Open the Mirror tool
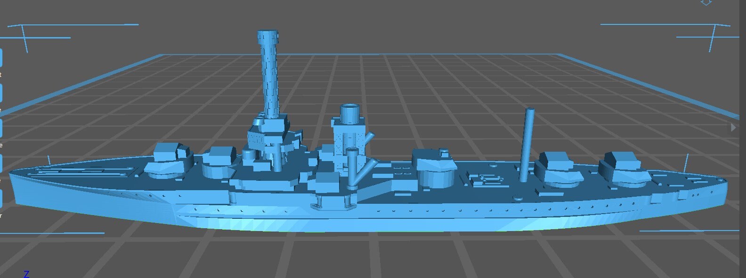Screen dimensions: 746x278 pos(1,198)
